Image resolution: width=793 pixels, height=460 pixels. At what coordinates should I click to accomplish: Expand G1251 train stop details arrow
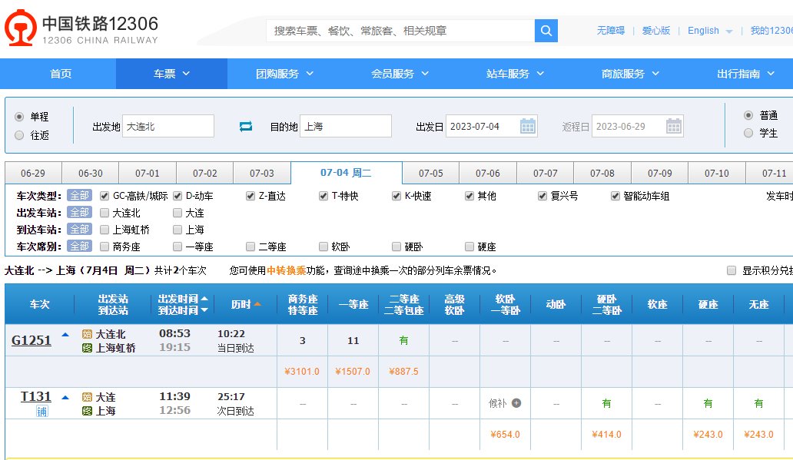pyautogui.click(x=65, y=335)
